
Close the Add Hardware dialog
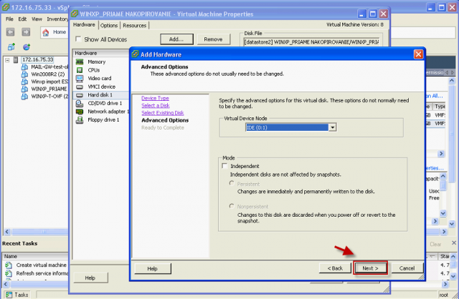click(418, 54)
